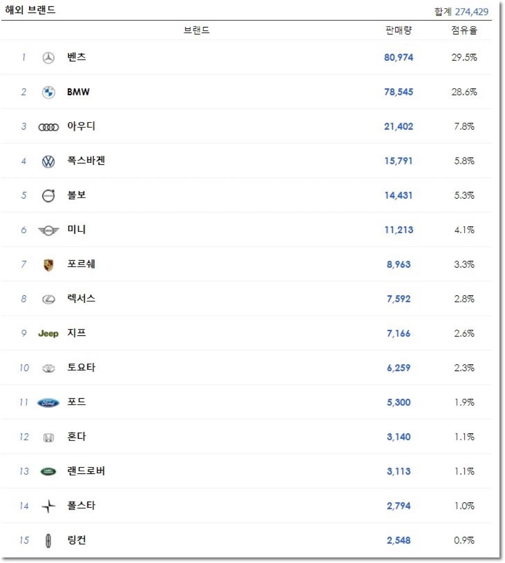Sort by the 점유율 column header
505x563 pixels.
click(464, 30)
